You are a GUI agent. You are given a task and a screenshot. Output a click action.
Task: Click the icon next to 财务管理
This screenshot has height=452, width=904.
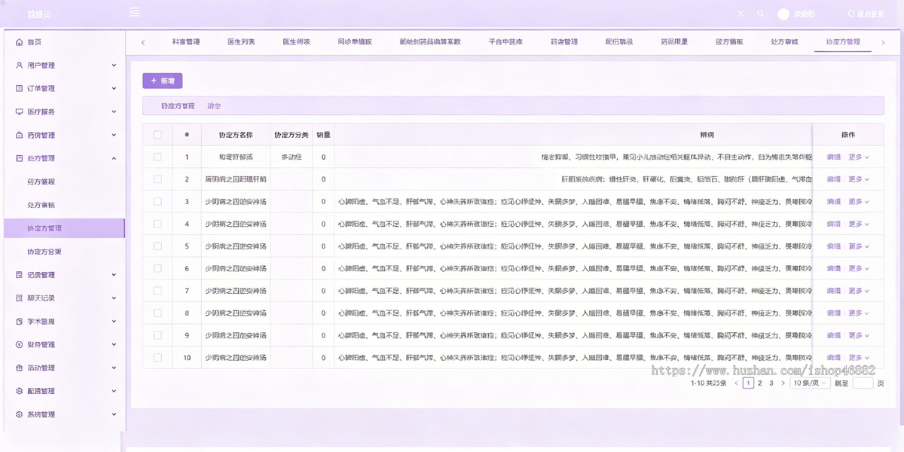[20, 345]
